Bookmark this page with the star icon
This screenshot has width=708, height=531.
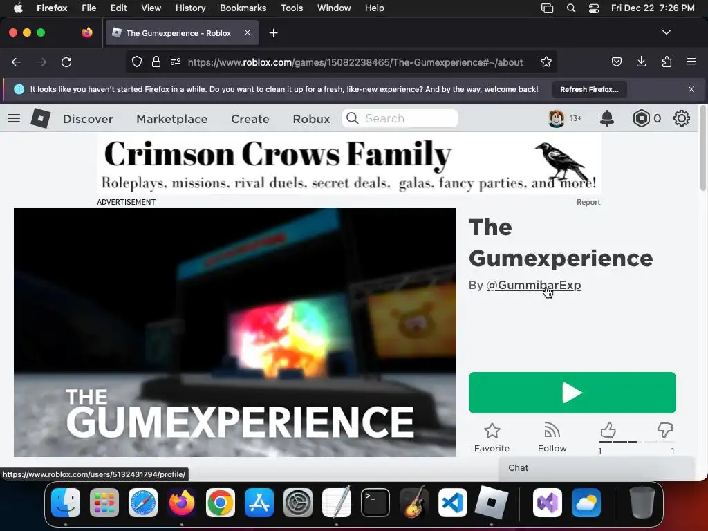546,62
